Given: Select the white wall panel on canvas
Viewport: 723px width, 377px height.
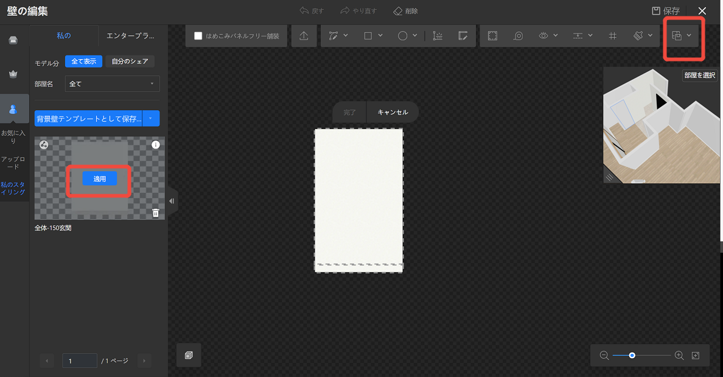Looking at the screenshot, I should [358, 200].
